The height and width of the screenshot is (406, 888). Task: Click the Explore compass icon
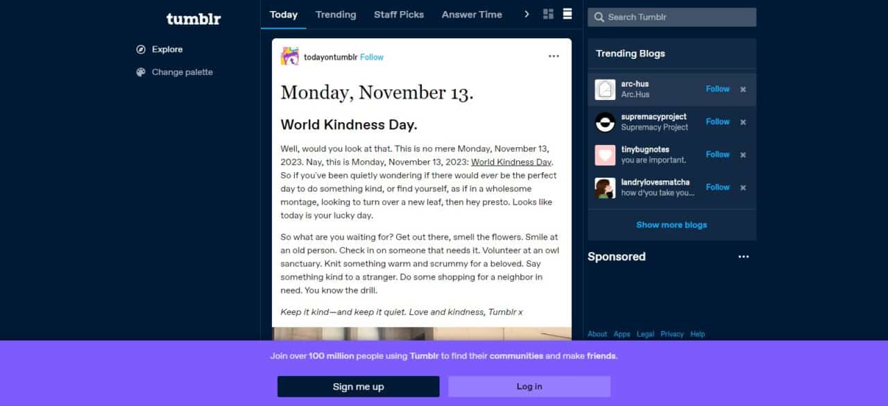click(141, 49)
